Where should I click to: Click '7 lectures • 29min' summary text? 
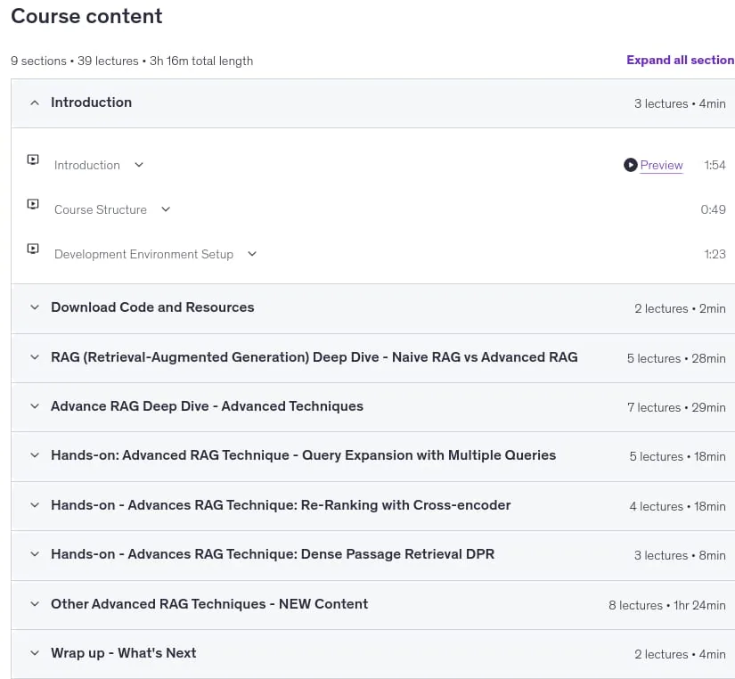point(676,407)
